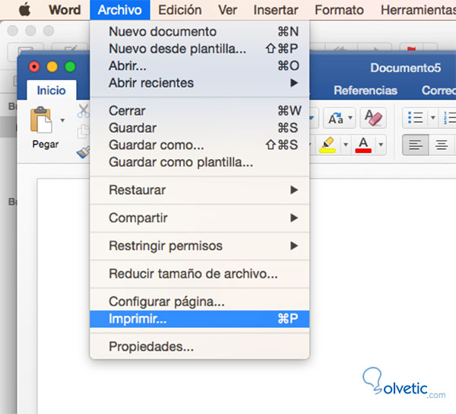456x414 pixels.
Task: Expand the Abrir recientes submenu
Action: 199,83
